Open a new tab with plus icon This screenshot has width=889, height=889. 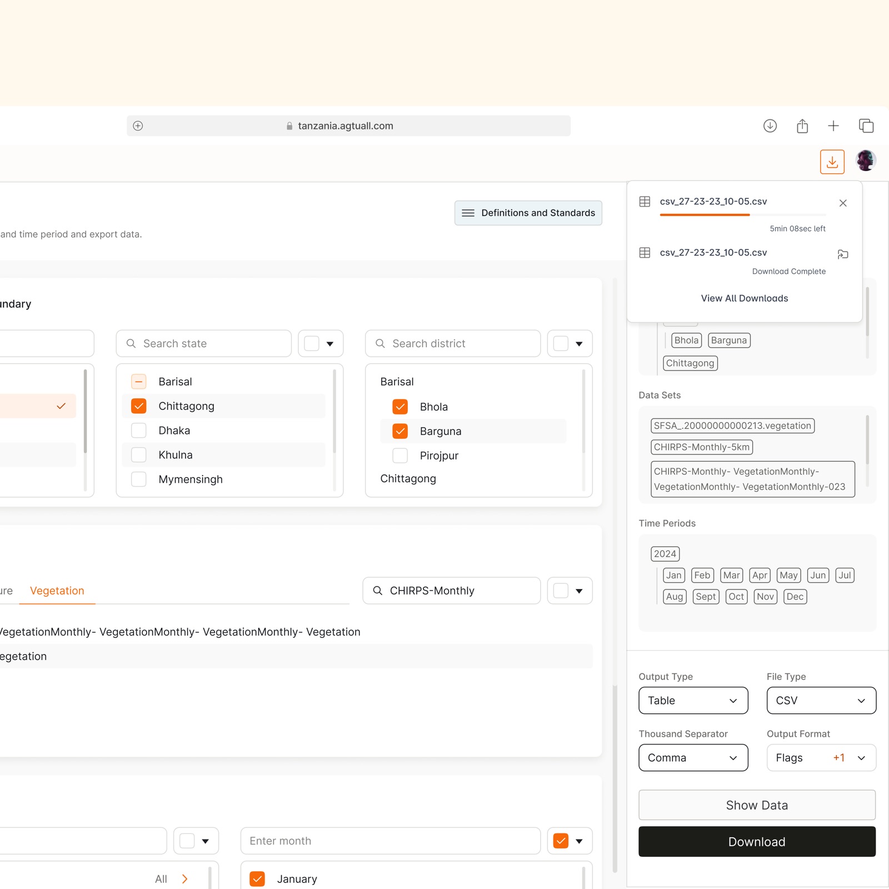(x=833, y=126)
